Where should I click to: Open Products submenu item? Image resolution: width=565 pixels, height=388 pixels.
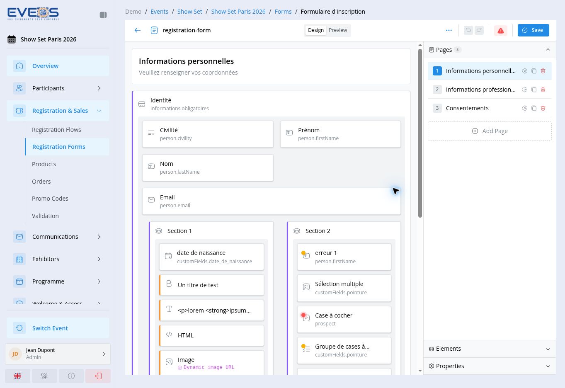click(x=67, y=164)
